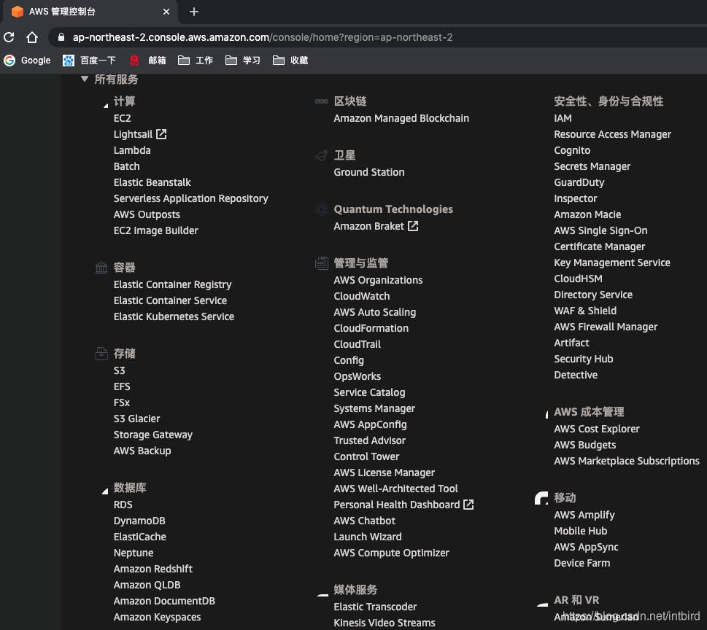Open Elastic Kubernetes Service
This screenshot has width=707, height=630.
(174, 316)
